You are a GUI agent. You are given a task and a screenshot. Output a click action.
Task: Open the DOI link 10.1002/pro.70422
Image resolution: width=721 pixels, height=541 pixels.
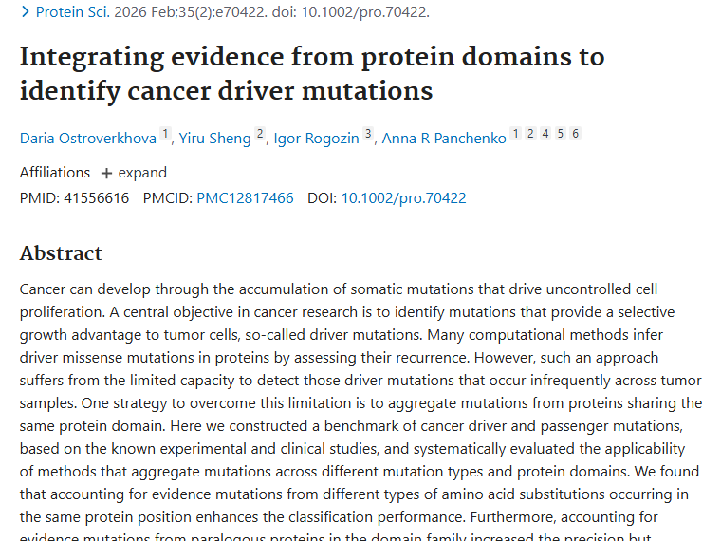pyautogui.click(x=403, y=198)
